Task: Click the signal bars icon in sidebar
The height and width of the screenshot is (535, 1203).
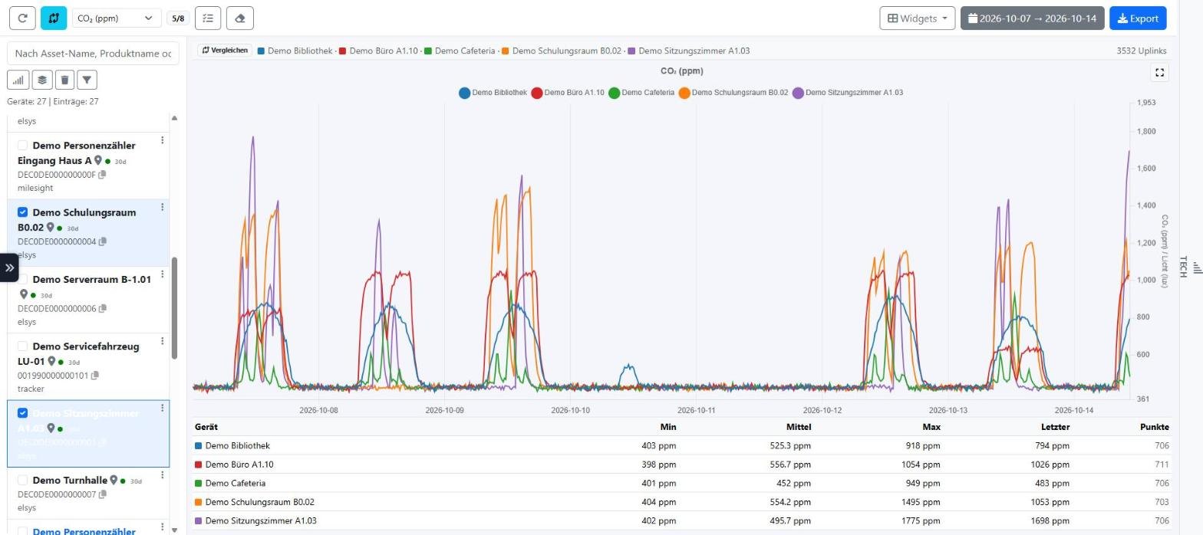Action: click(x=18, y=80)
